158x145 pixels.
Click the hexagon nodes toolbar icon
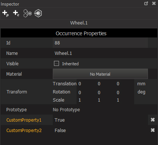pos(28,13)
